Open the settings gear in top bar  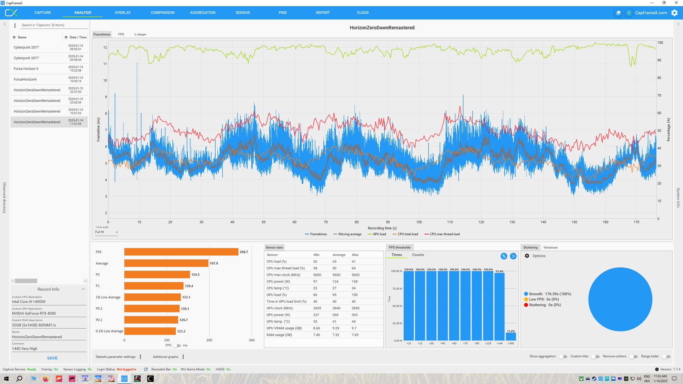[x=674, y=13]
